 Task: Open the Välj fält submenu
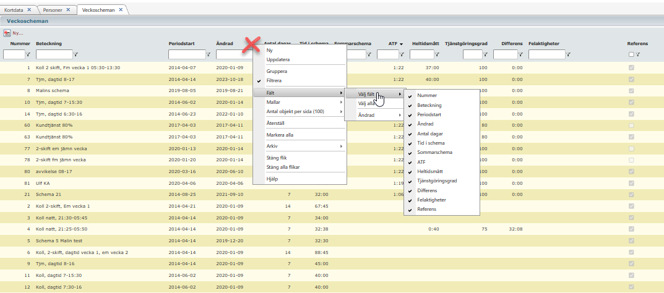point(375,95)
